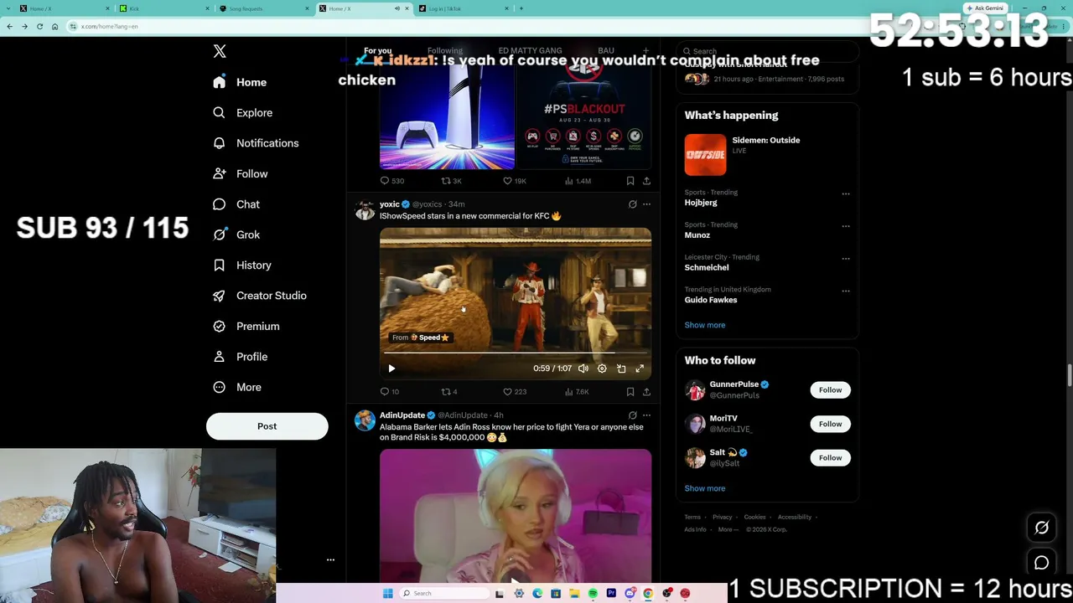Viewport: 1073px width, 603px height.
Task: Open Notifications from the sidebar
Action: 256,143
